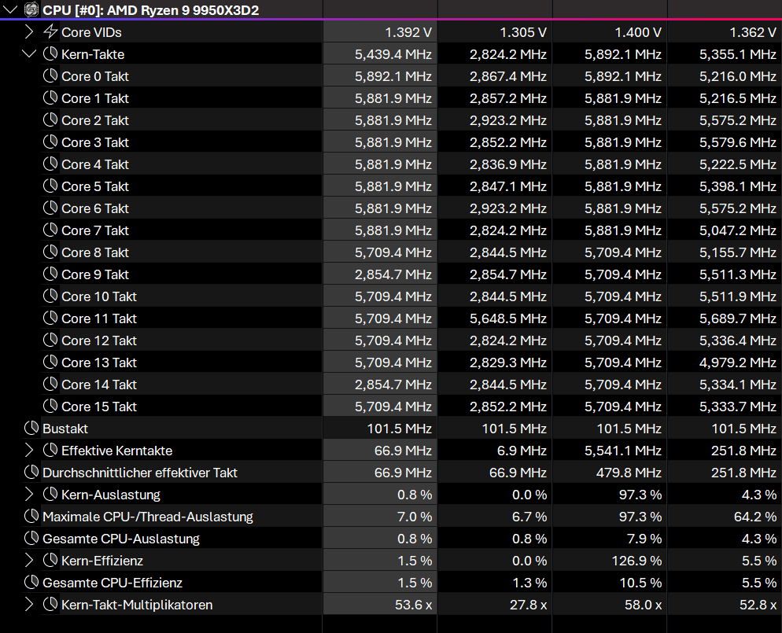This screenshot has width=782, height=633.
Task: Click the clock icon of Core 3 Takt
Action: point(50,142)
